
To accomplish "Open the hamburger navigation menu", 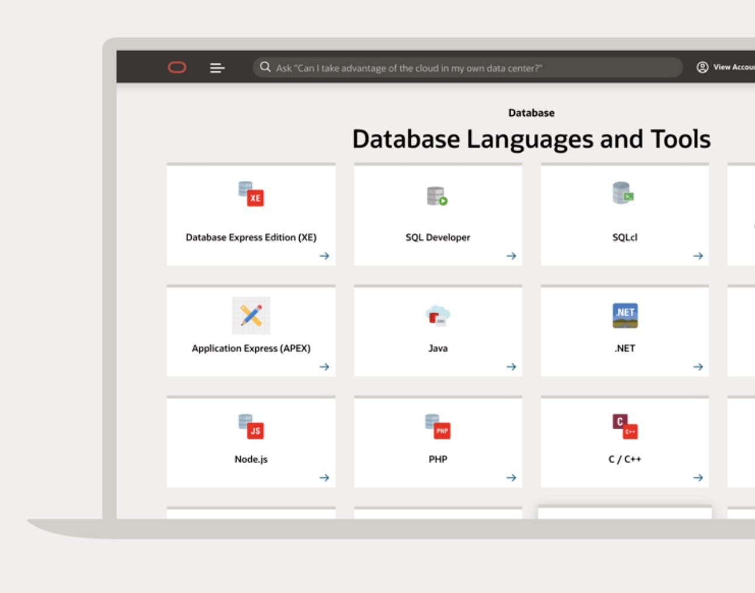I will point(217,68).
